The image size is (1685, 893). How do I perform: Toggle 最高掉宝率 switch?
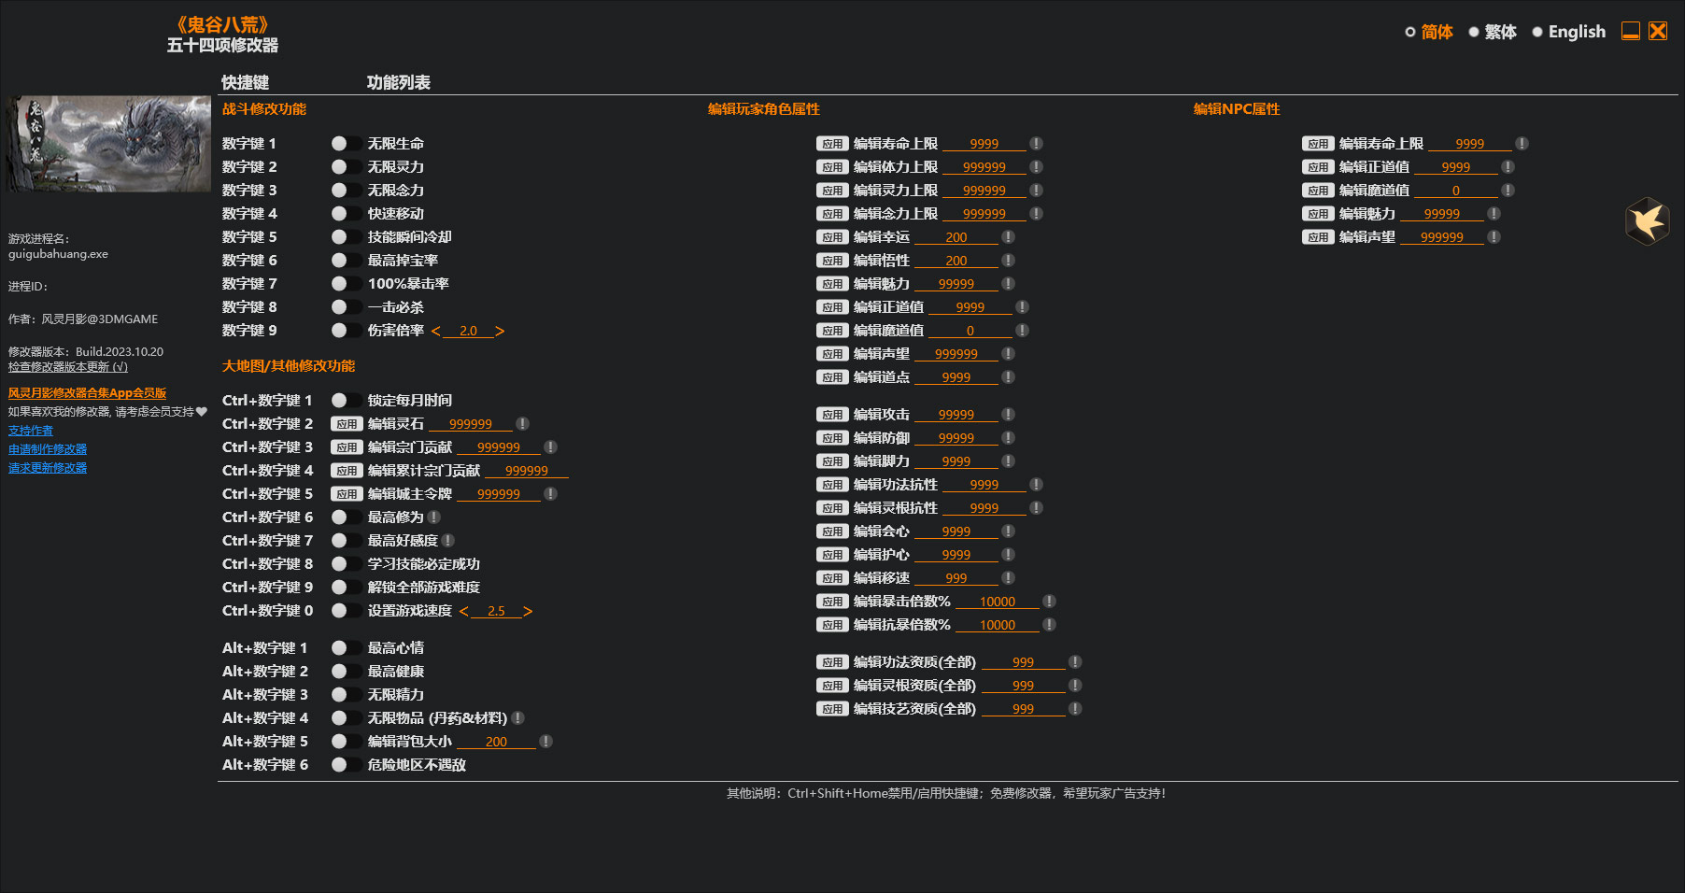coord(346,261)
